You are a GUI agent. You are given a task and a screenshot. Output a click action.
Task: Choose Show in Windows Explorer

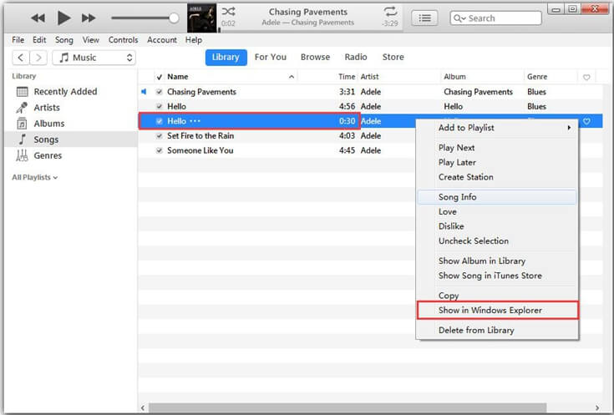[x=497, y=310]
